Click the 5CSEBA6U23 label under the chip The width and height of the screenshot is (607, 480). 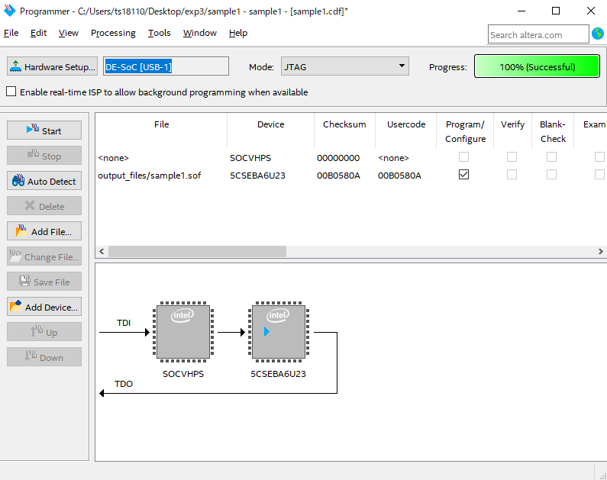pos(278,374)
